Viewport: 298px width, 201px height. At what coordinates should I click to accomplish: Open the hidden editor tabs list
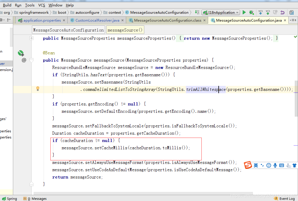pos(293,20)
